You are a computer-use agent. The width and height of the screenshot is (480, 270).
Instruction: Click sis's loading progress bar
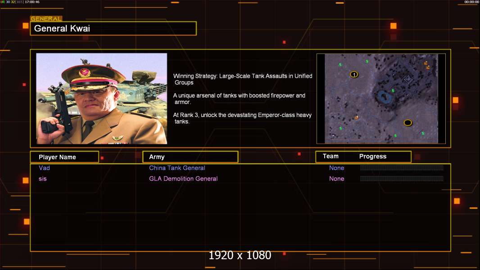point(402,178)
